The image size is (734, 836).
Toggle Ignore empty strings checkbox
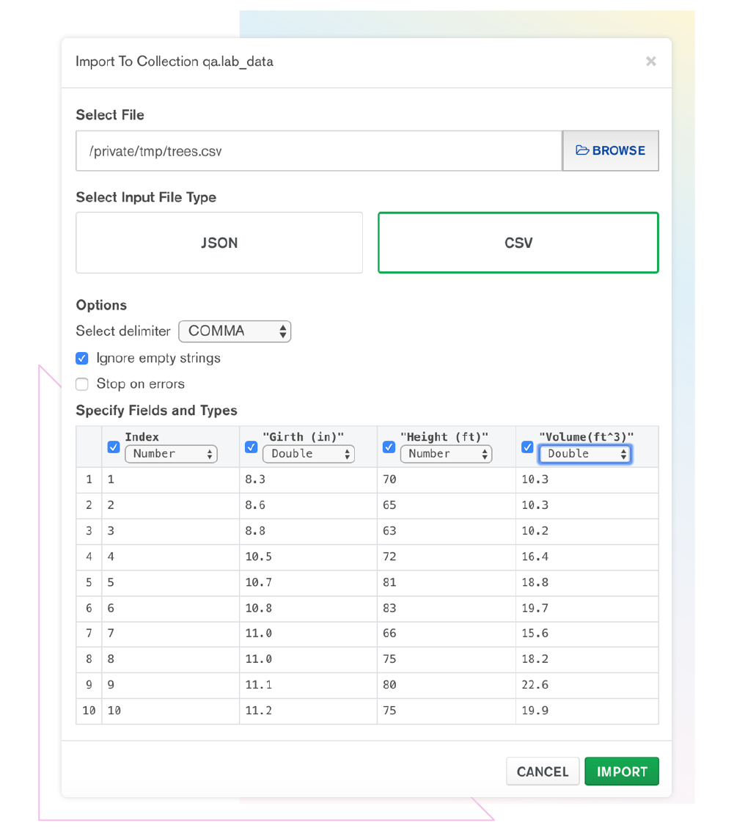[x=82, y=359]
